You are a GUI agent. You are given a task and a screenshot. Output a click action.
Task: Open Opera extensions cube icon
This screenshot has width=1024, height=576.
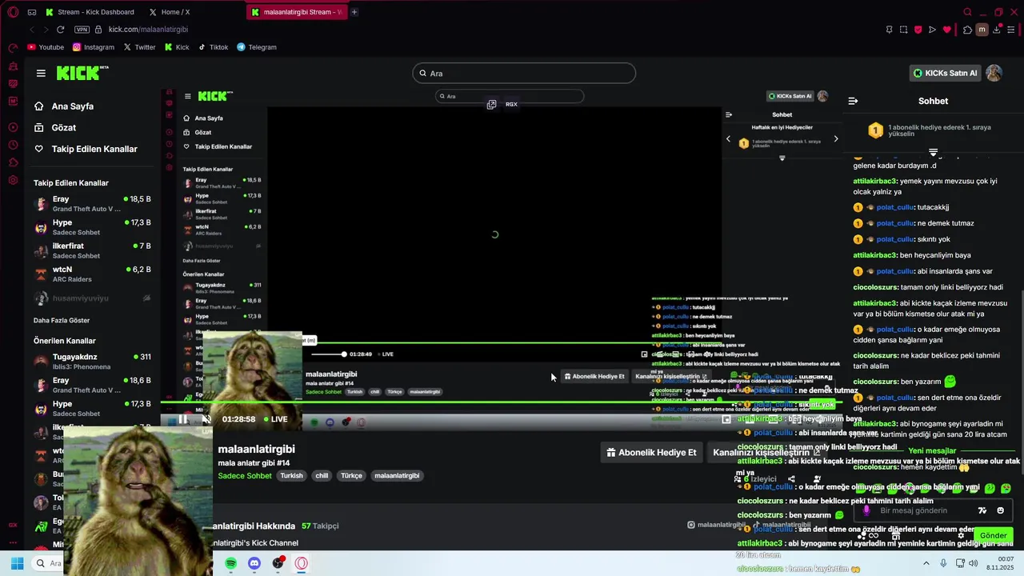coord(967,30)
